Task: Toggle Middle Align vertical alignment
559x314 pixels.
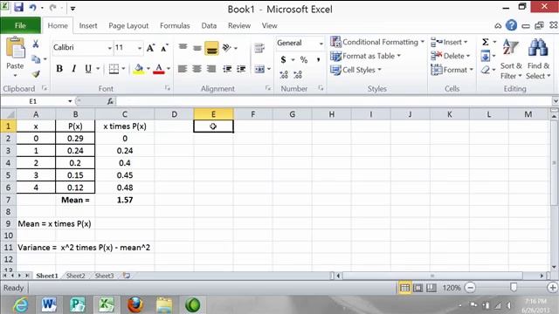Action: click(197, 48)
